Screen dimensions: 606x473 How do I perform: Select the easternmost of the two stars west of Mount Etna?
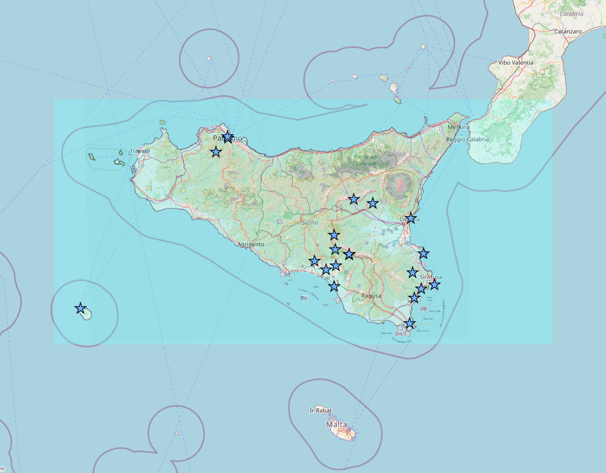click(372, 203)
